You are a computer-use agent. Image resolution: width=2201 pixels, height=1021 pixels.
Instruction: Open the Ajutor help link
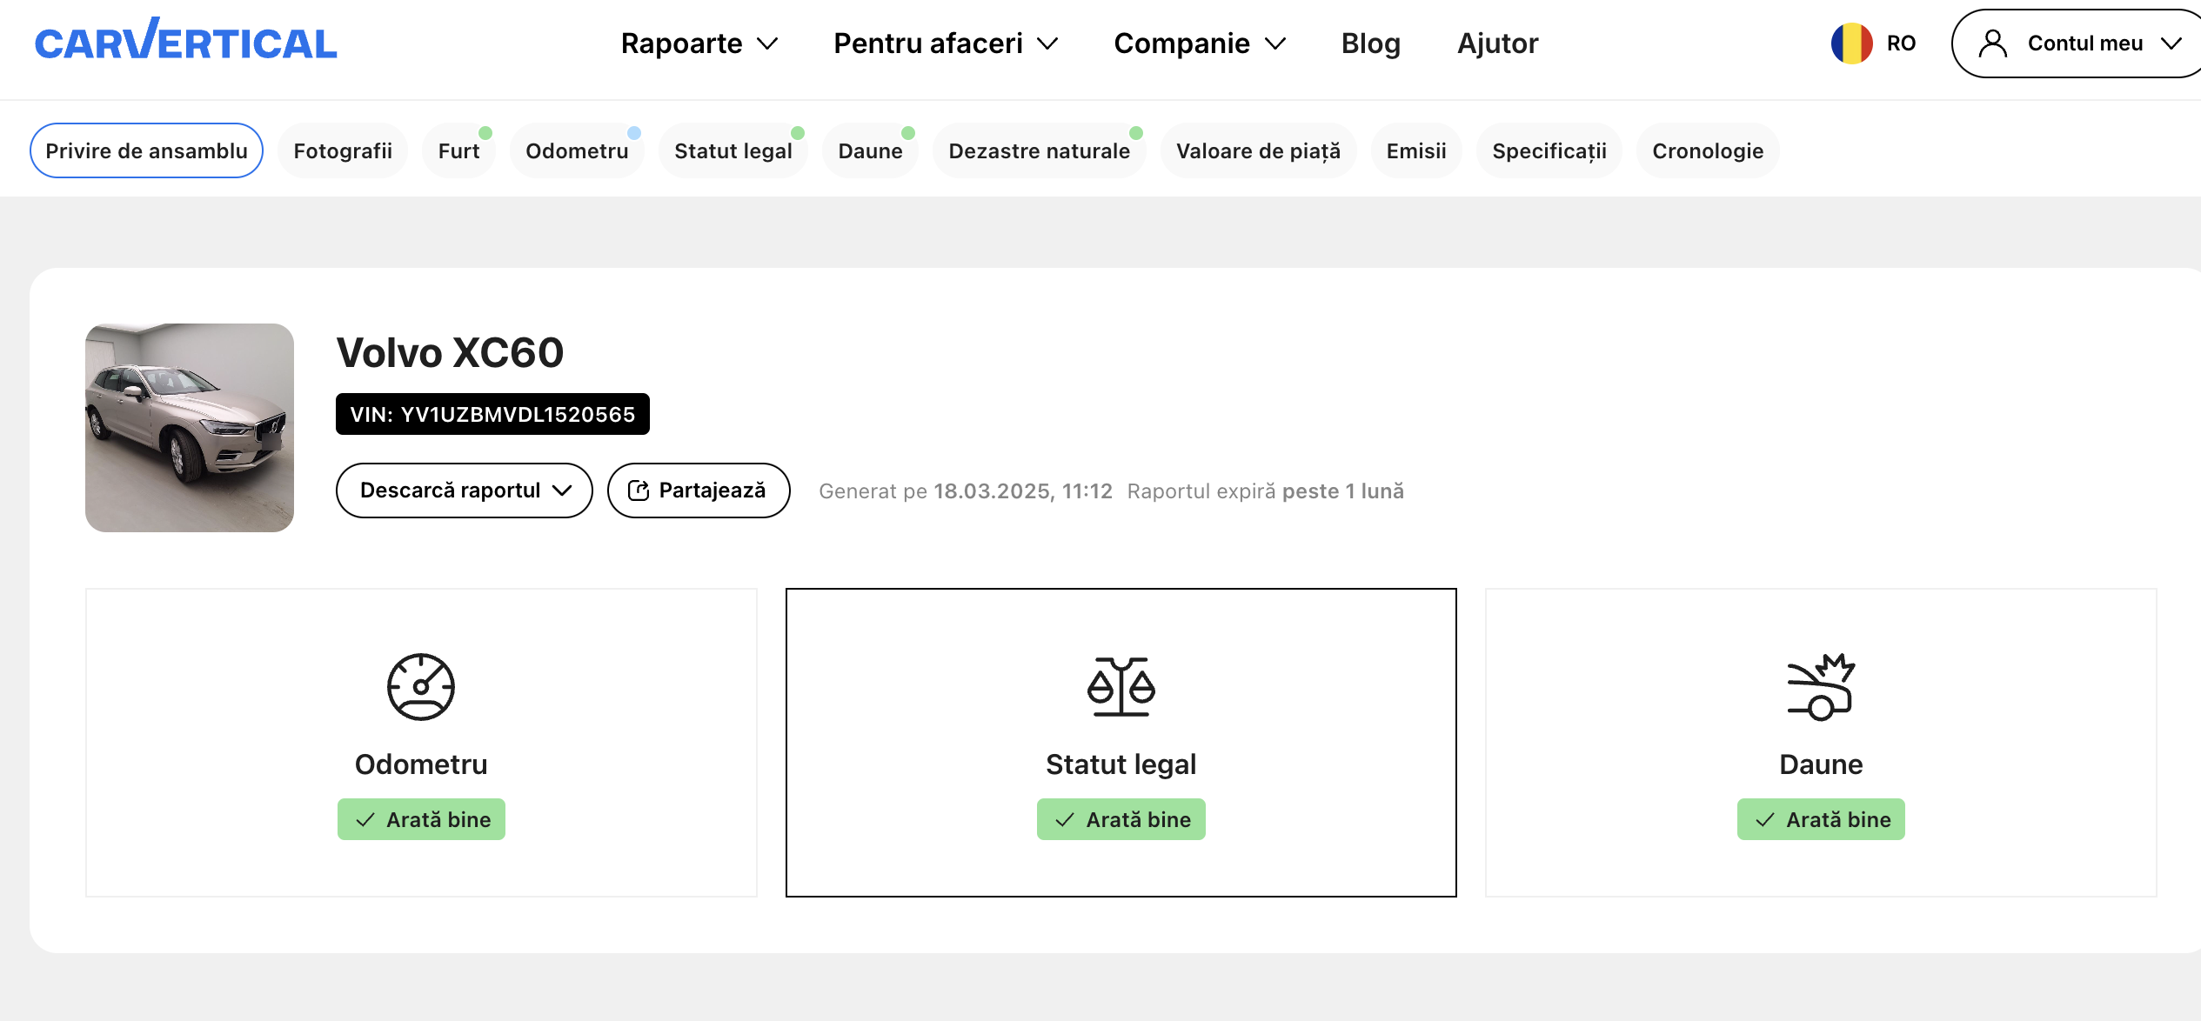tap(1497, 43)
